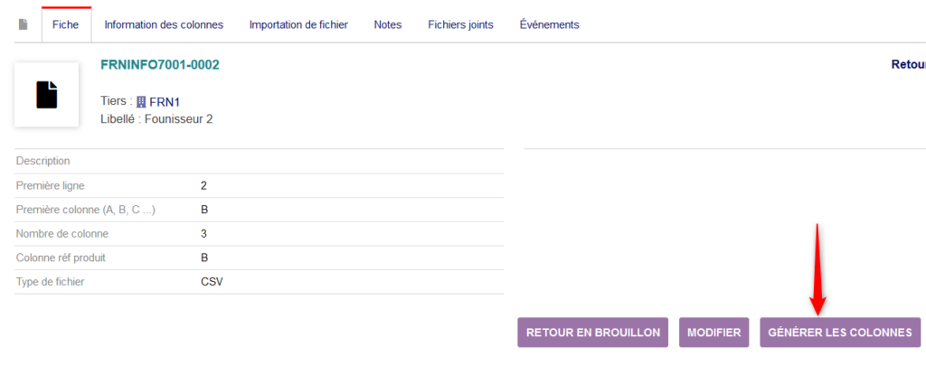Go to the Notes tab

387,24
